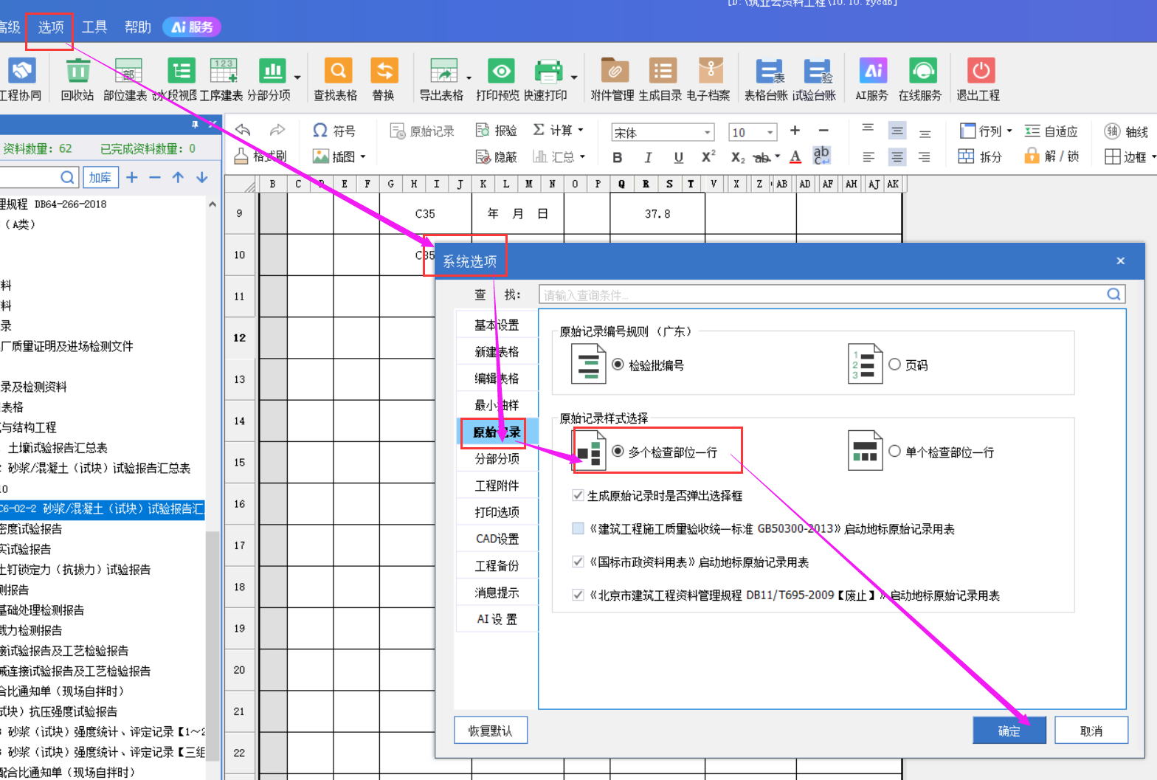Image resolution: width=1157 pixels, height=780 pixels.
Task: Toggle the 国标市政资料用表 checkbox
Action: tap(578, 562)
